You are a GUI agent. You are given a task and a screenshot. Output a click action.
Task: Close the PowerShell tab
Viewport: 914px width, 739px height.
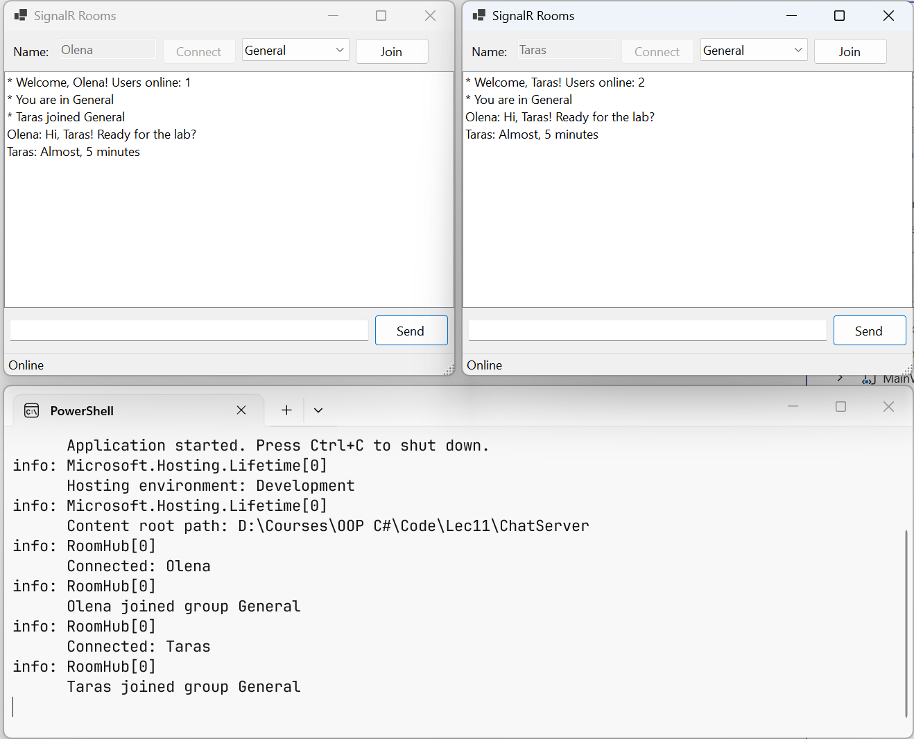click(241, 410)
